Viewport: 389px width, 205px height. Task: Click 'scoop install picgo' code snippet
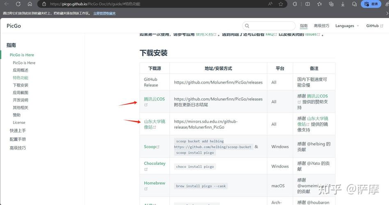point(195,153)
